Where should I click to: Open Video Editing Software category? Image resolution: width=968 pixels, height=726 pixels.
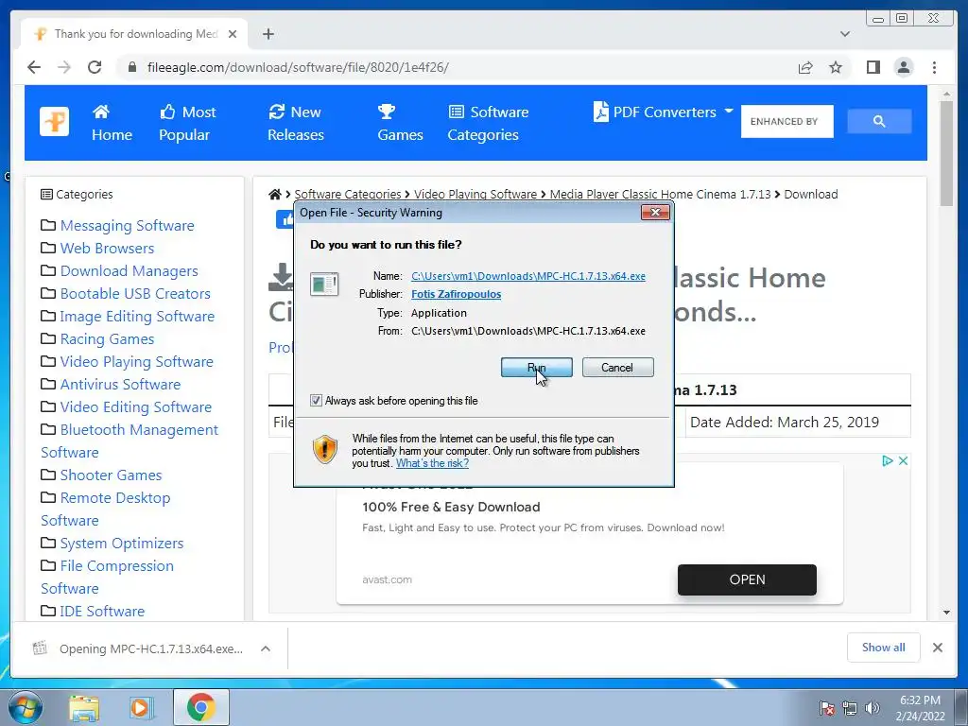pos(136,406)
